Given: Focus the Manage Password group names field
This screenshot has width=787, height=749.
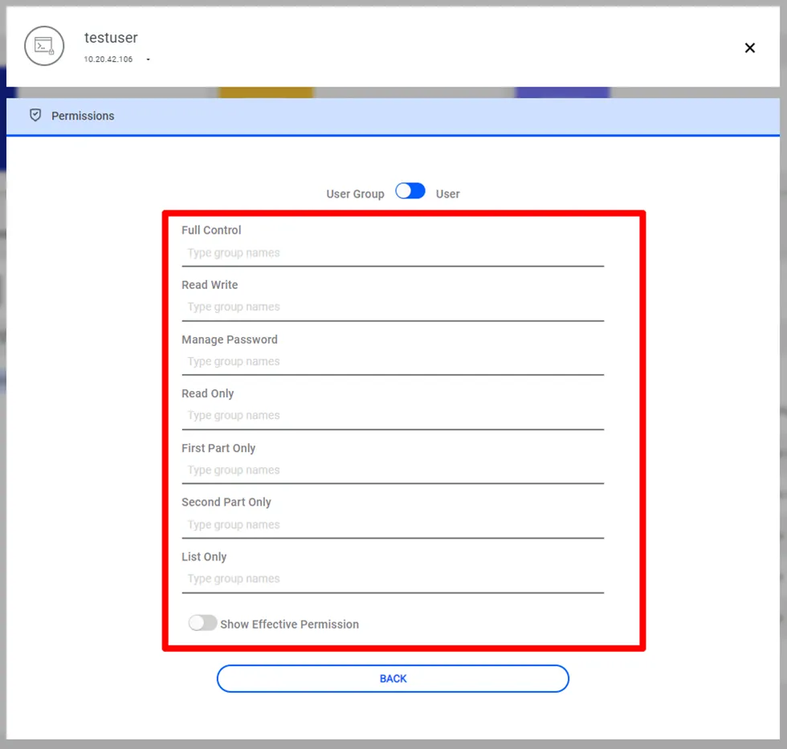Looking at the screenshot, I should [393, 362].
